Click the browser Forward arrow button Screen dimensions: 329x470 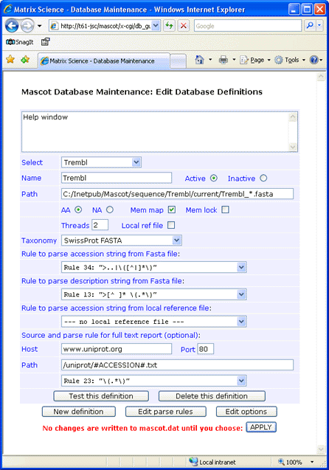coord(27,26)
